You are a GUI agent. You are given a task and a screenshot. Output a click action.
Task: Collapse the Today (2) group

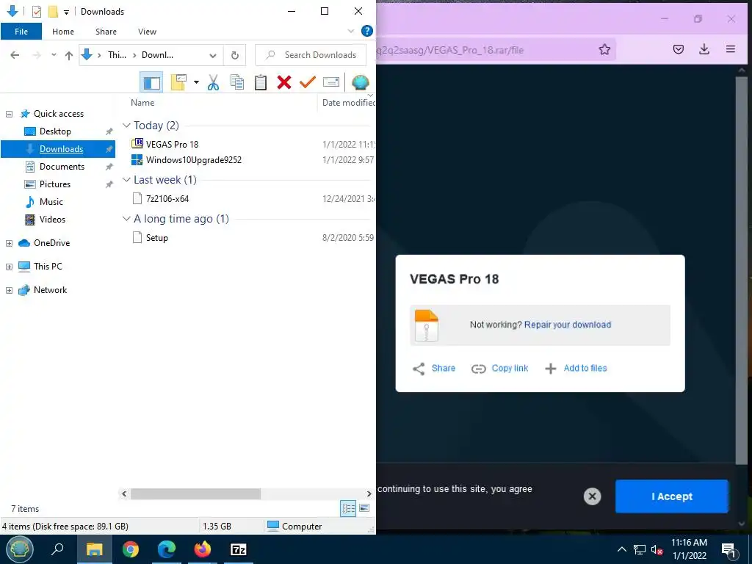click(x=126, y=126)
